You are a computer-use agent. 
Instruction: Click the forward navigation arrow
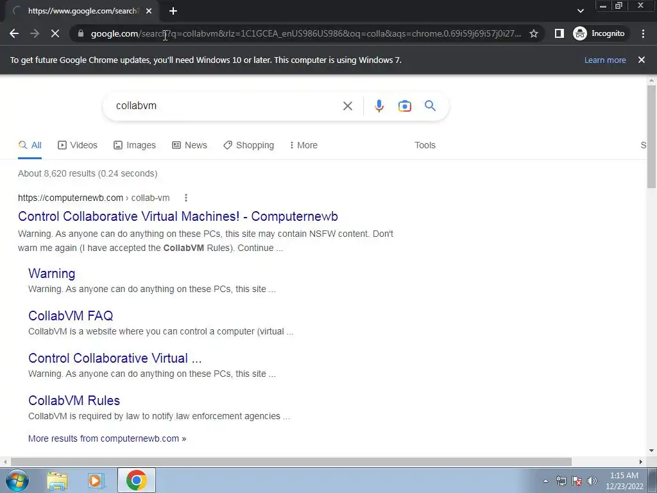click(35, 33)
